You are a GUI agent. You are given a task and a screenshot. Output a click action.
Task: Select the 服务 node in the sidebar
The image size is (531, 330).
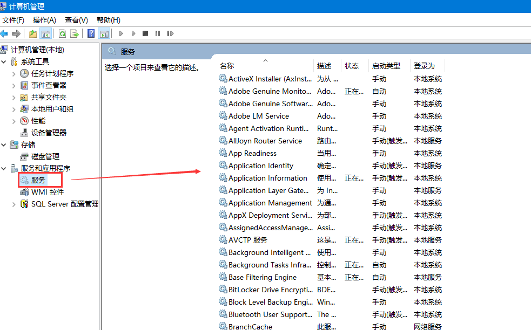point(39,180)
